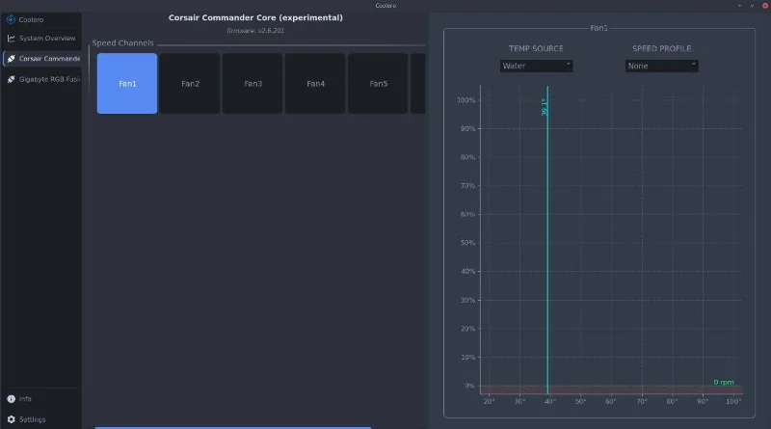This screenshot has width=771, height=429.
Task: Select the Fan1 speed channel
Action: tap(127, 84)
